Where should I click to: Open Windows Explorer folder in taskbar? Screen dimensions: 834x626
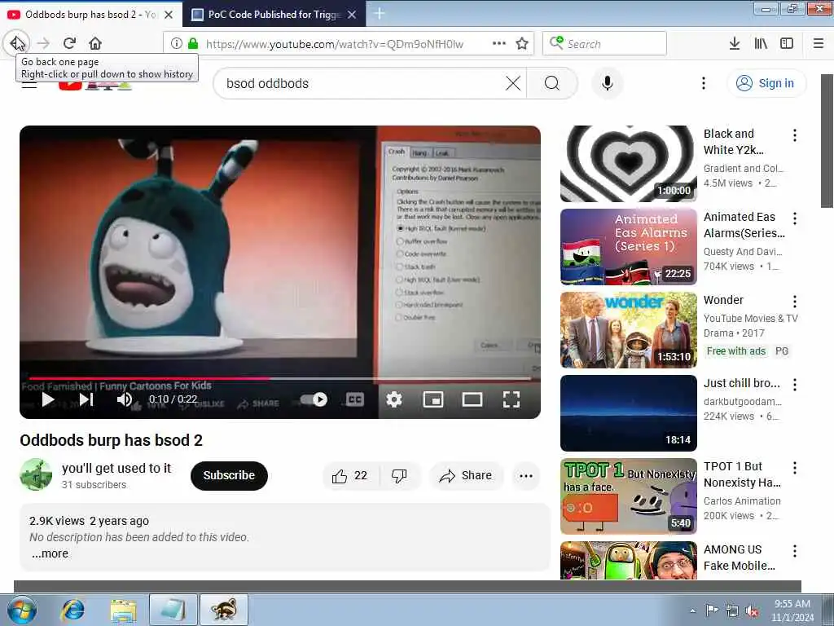pos(124,610)
